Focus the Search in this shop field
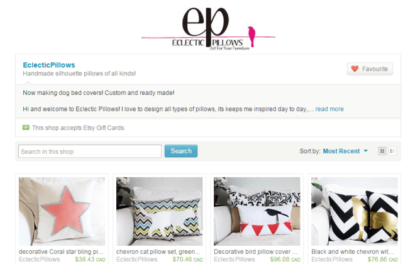Image resolution: width=415 pixels, height=264 pixels. click(90, 151)
